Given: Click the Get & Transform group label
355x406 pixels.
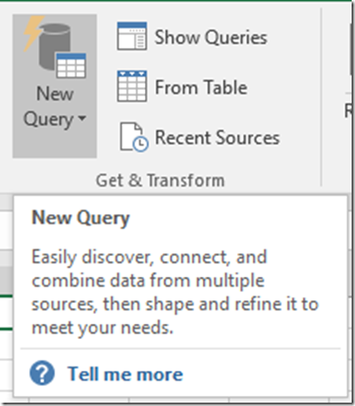Looking at the screenshot, I should point(160,180).
